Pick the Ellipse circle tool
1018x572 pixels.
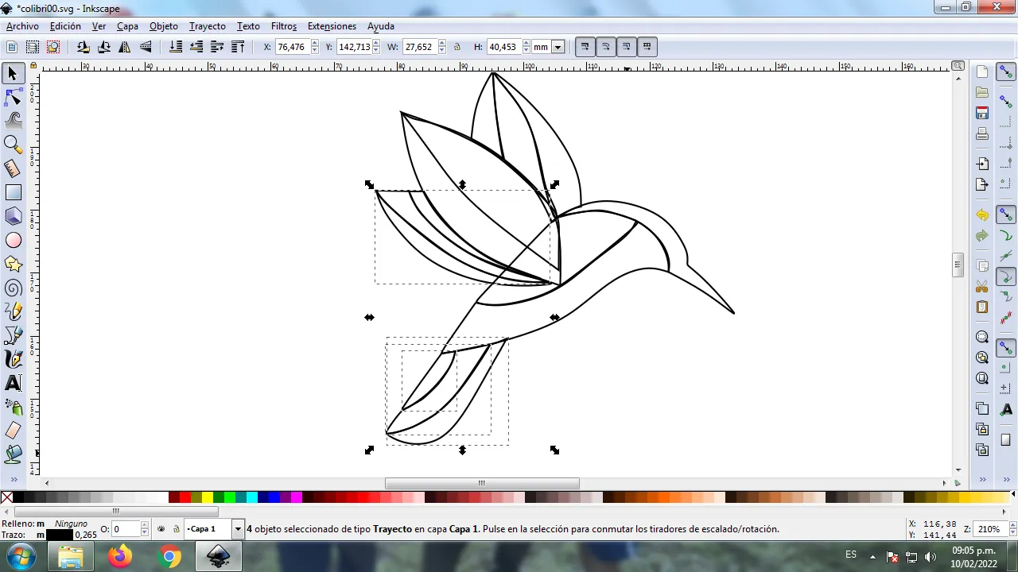coord(13,240)
